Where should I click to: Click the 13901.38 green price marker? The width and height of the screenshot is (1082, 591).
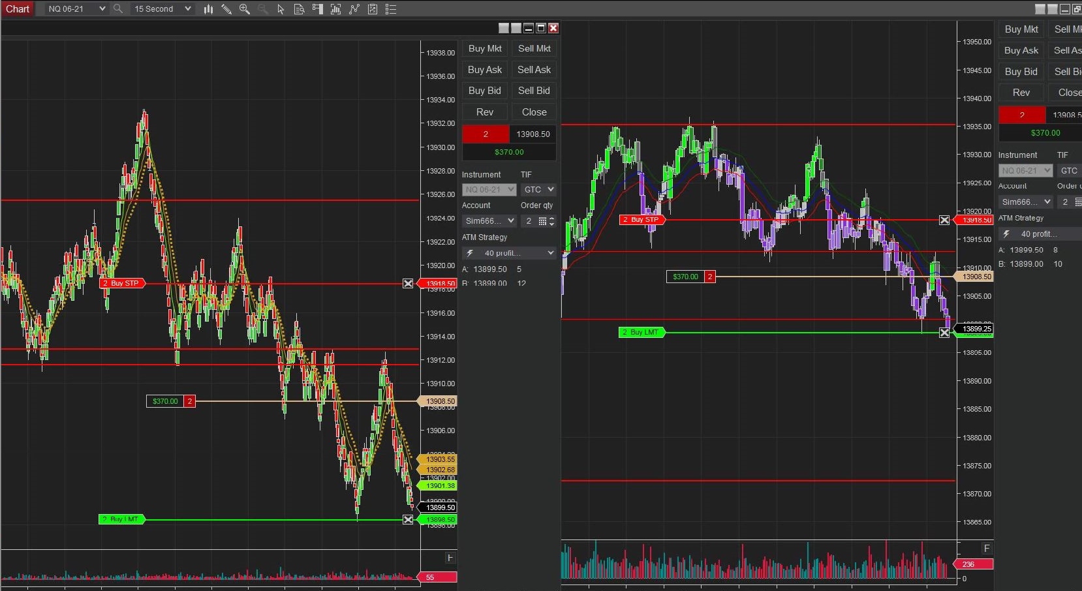pyautogui.click(x=438, y=486)
